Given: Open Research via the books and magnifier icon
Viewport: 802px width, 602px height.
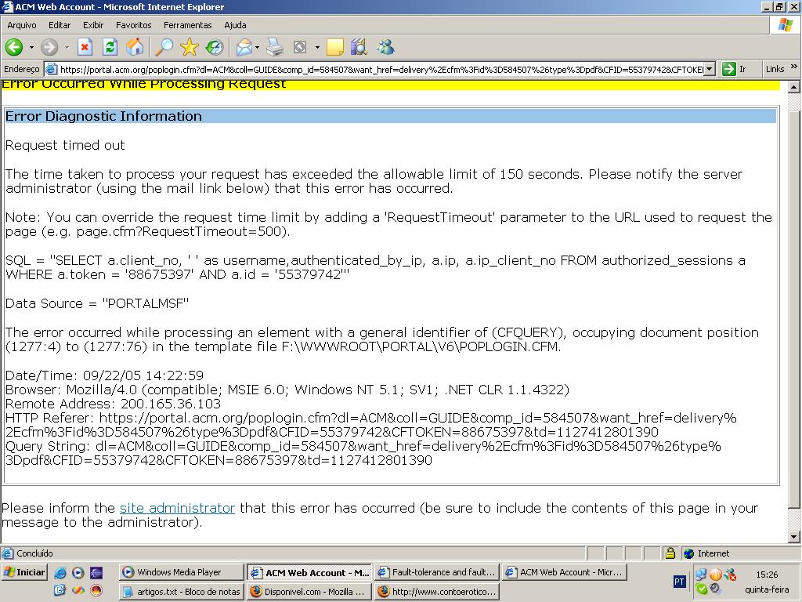Looking at the screenshot, I should coord(359,48).
